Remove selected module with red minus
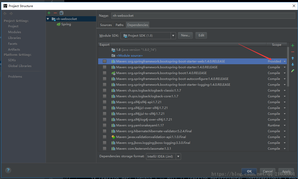This screenshot has width=298, height=179. coord(55,13)
